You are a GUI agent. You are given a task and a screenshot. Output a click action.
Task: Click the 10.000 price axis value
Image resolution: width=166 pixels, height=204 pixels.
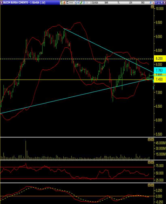[x=159, y=9]
